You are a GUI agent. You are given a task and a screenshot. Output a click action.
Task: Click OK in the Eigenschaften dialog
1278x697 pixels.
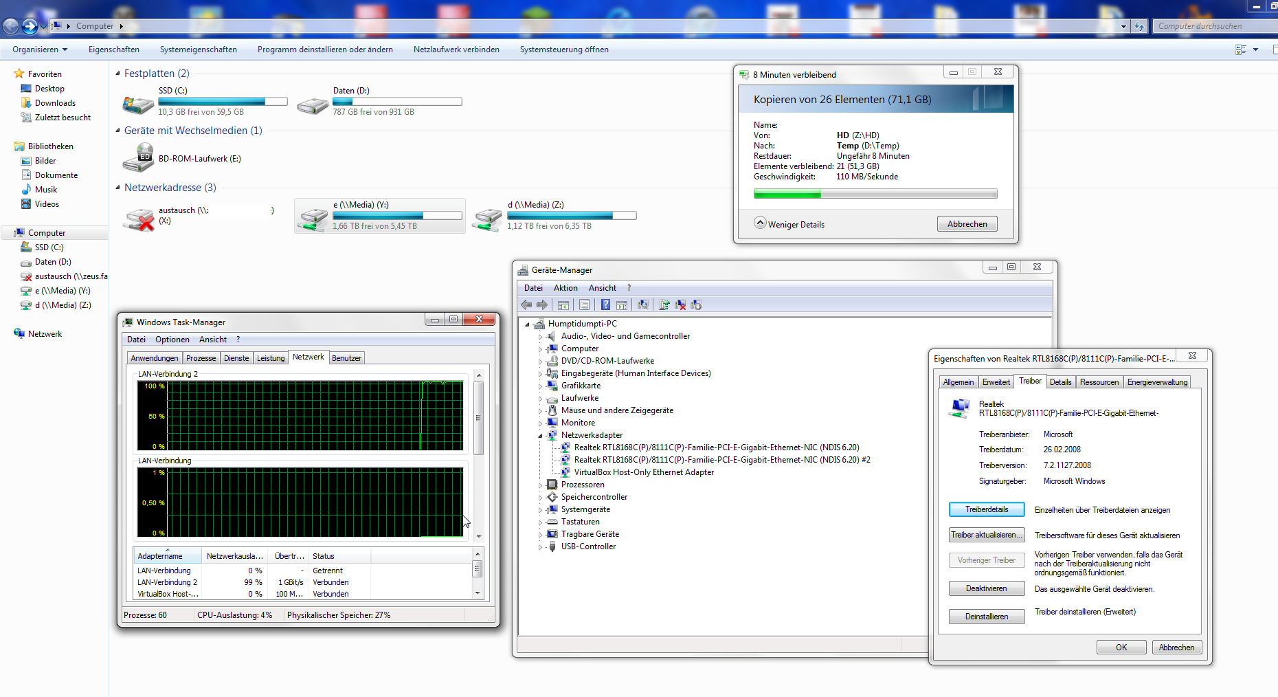click(x=1121, y=648)
